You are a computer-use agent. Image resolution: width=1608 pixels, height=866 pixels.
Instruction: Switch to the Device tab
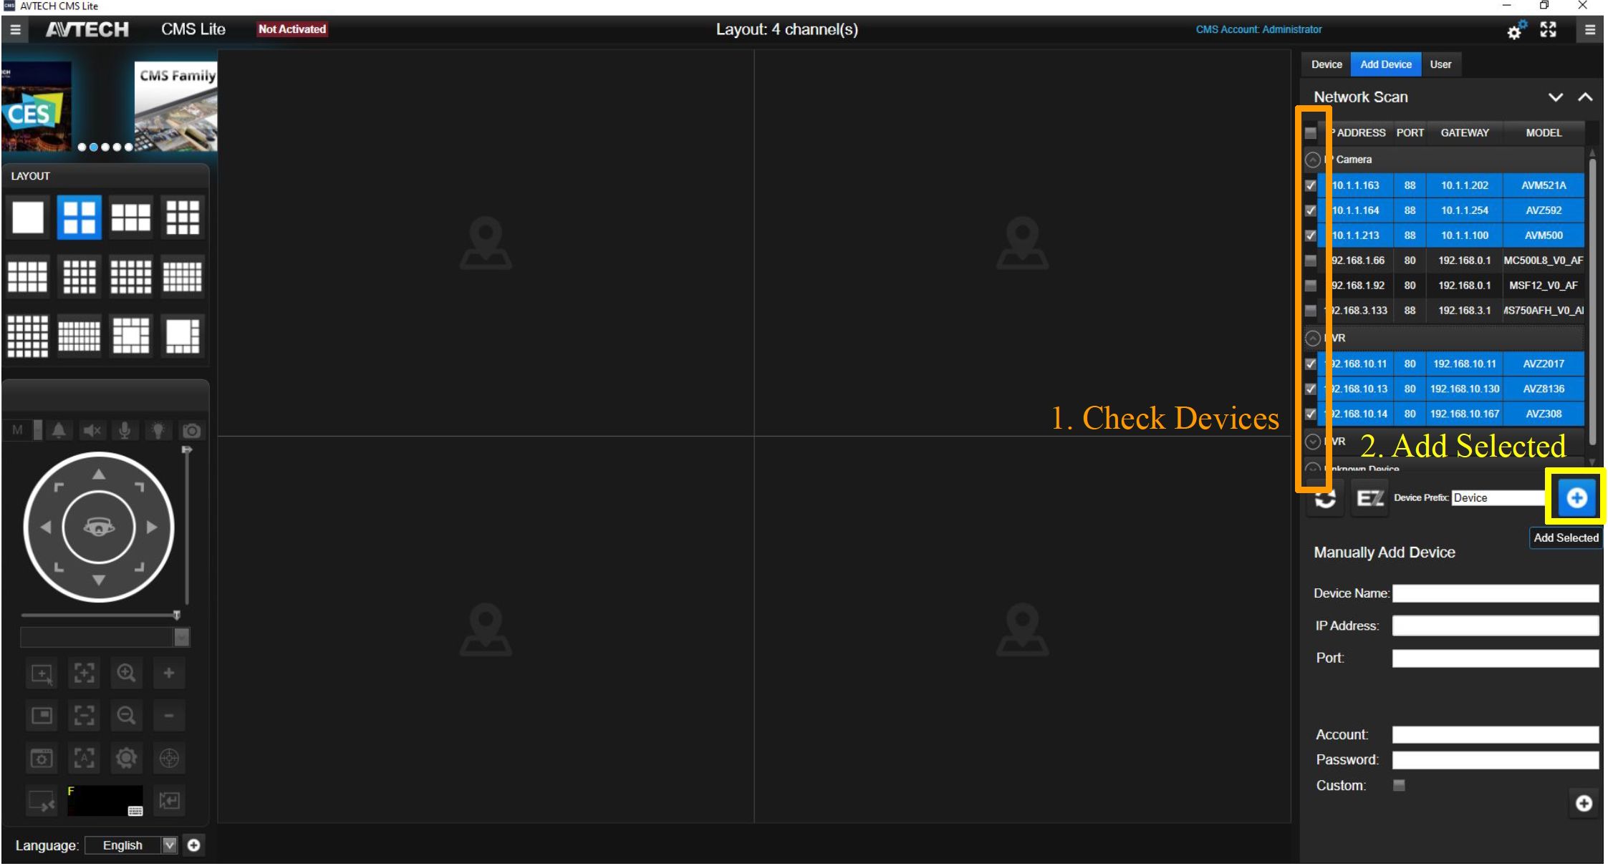coord(1326,64)
